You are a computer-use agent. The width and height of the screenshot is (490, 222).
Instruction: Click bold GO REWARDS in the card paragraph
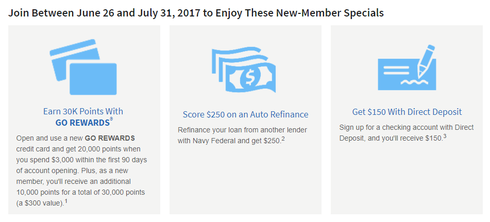[x=110, y=138]
